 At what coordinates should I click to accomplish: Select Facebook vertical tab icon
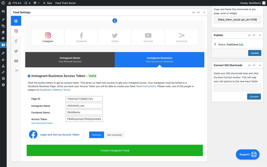[x=16, y=41]
